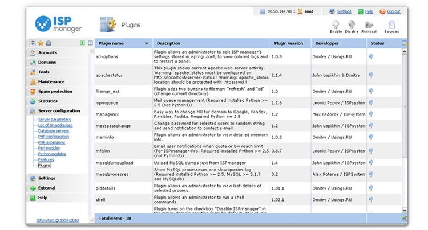Sort by Plugin name column arrow
The image size is (428, 230).
[x=146, y=43]
